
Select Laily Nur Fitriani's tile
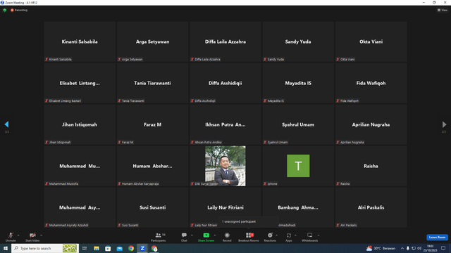[x=225, y=207]
